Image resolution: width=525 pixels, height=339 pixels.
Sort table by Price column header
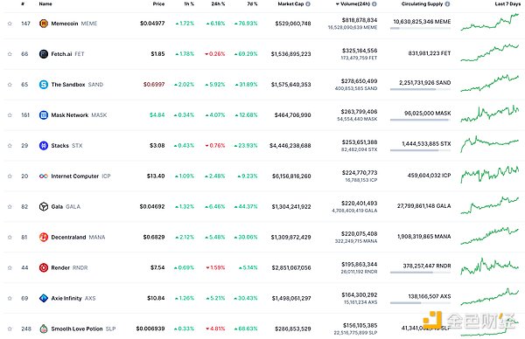coord(158,4)
